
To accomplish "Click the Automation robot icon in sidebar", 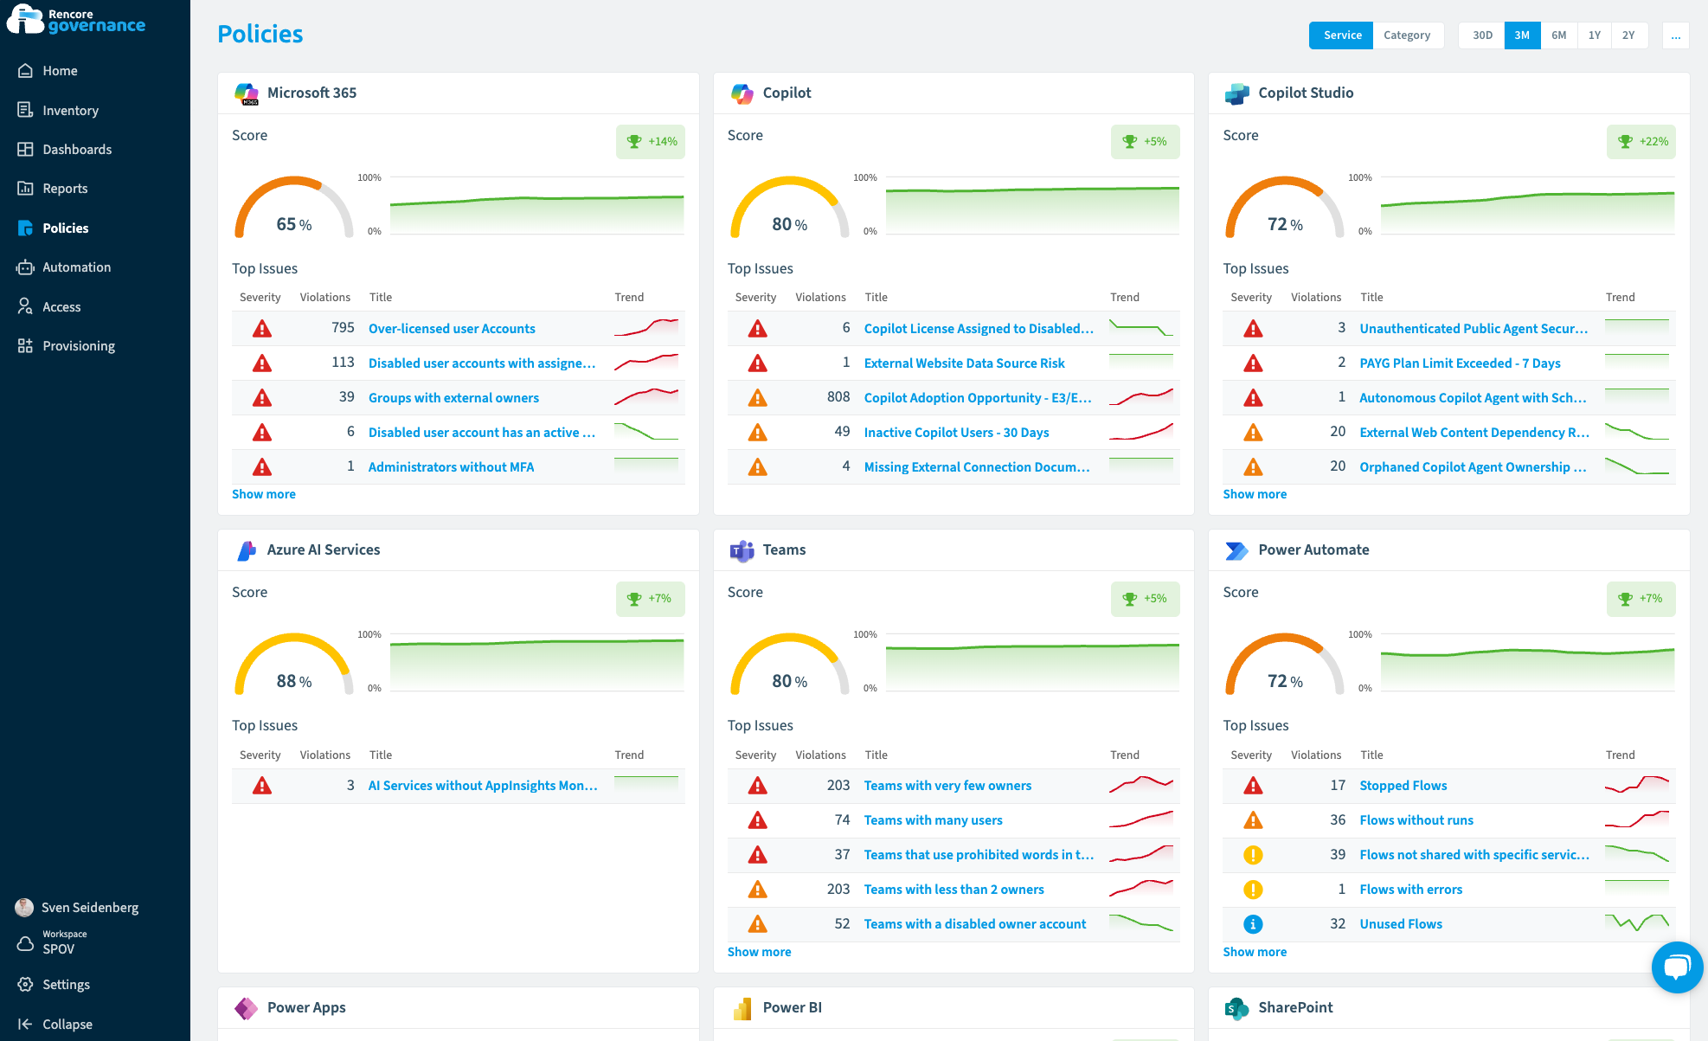I will [26, 267].
